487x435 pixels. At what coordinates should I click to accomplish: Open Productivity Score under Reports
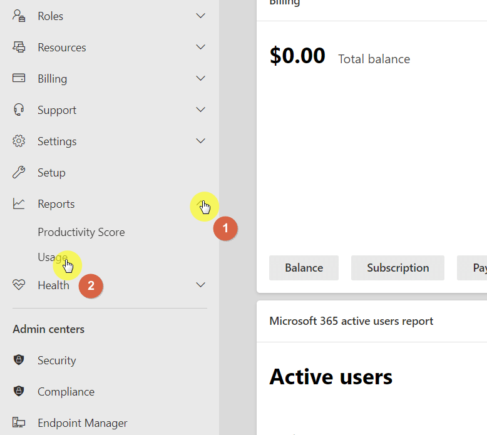point(81,232)
